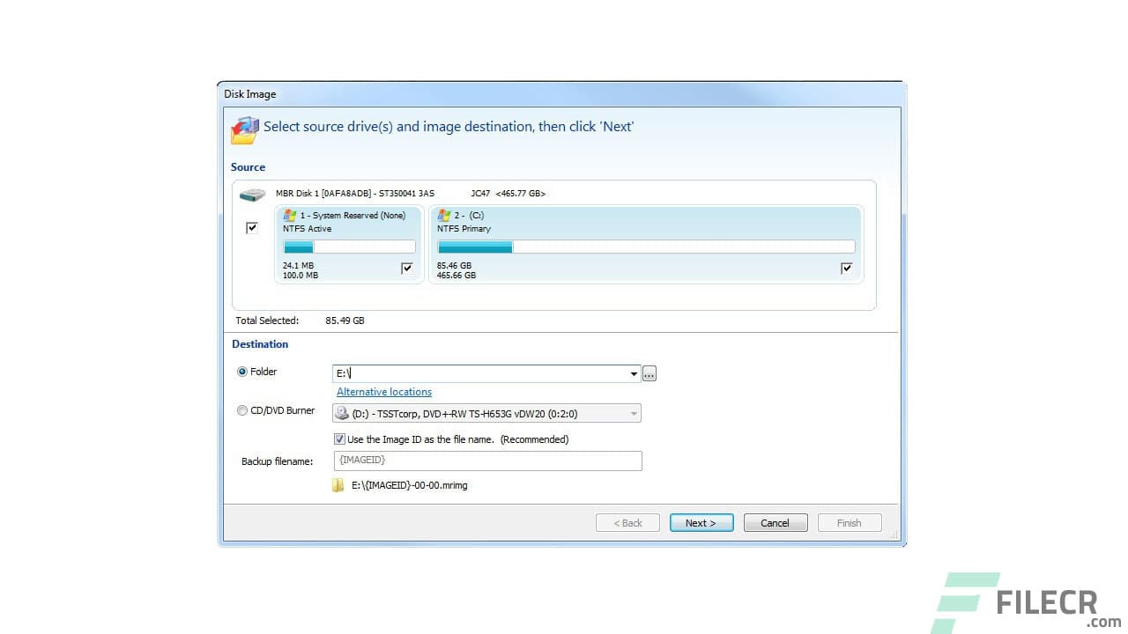The image size is (1128, 634).
Task: Click the Disk Image header icon
Action: click(x=244, y=129)
